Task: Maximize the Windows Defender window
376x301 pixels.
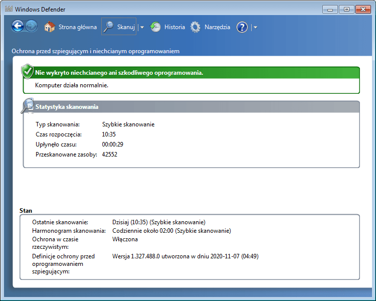Action: [x=346, y=10]
